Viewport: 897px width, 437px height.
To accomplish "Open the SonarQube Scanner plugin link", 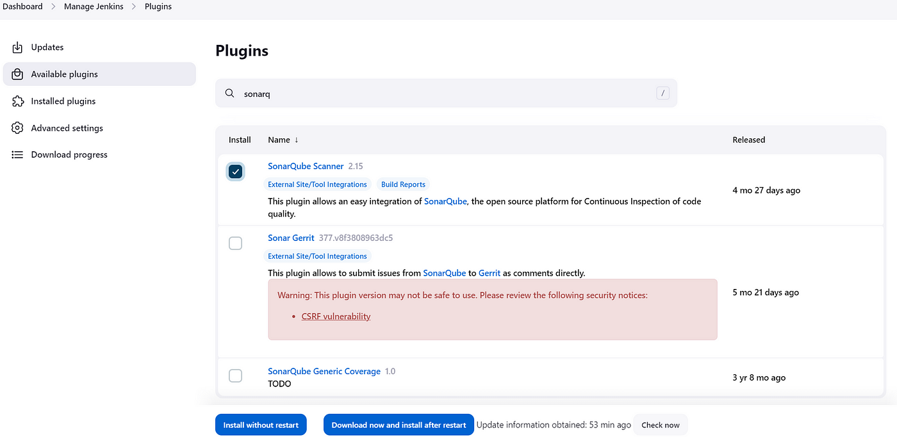I will click(x=306, y=166).
